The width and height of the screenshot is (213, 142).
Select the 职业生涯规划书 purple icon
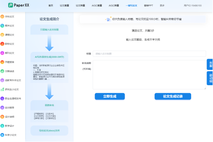click(2, 99)
